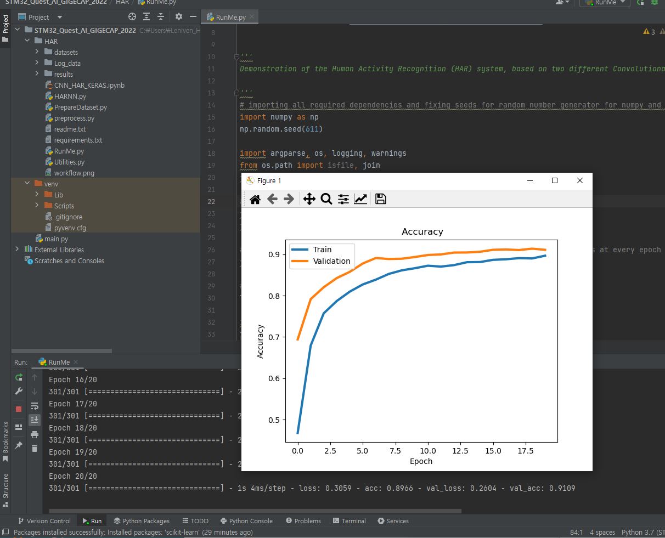Select main.py in project tree
The image size is (665, 538).
click(x=52, y=239)
